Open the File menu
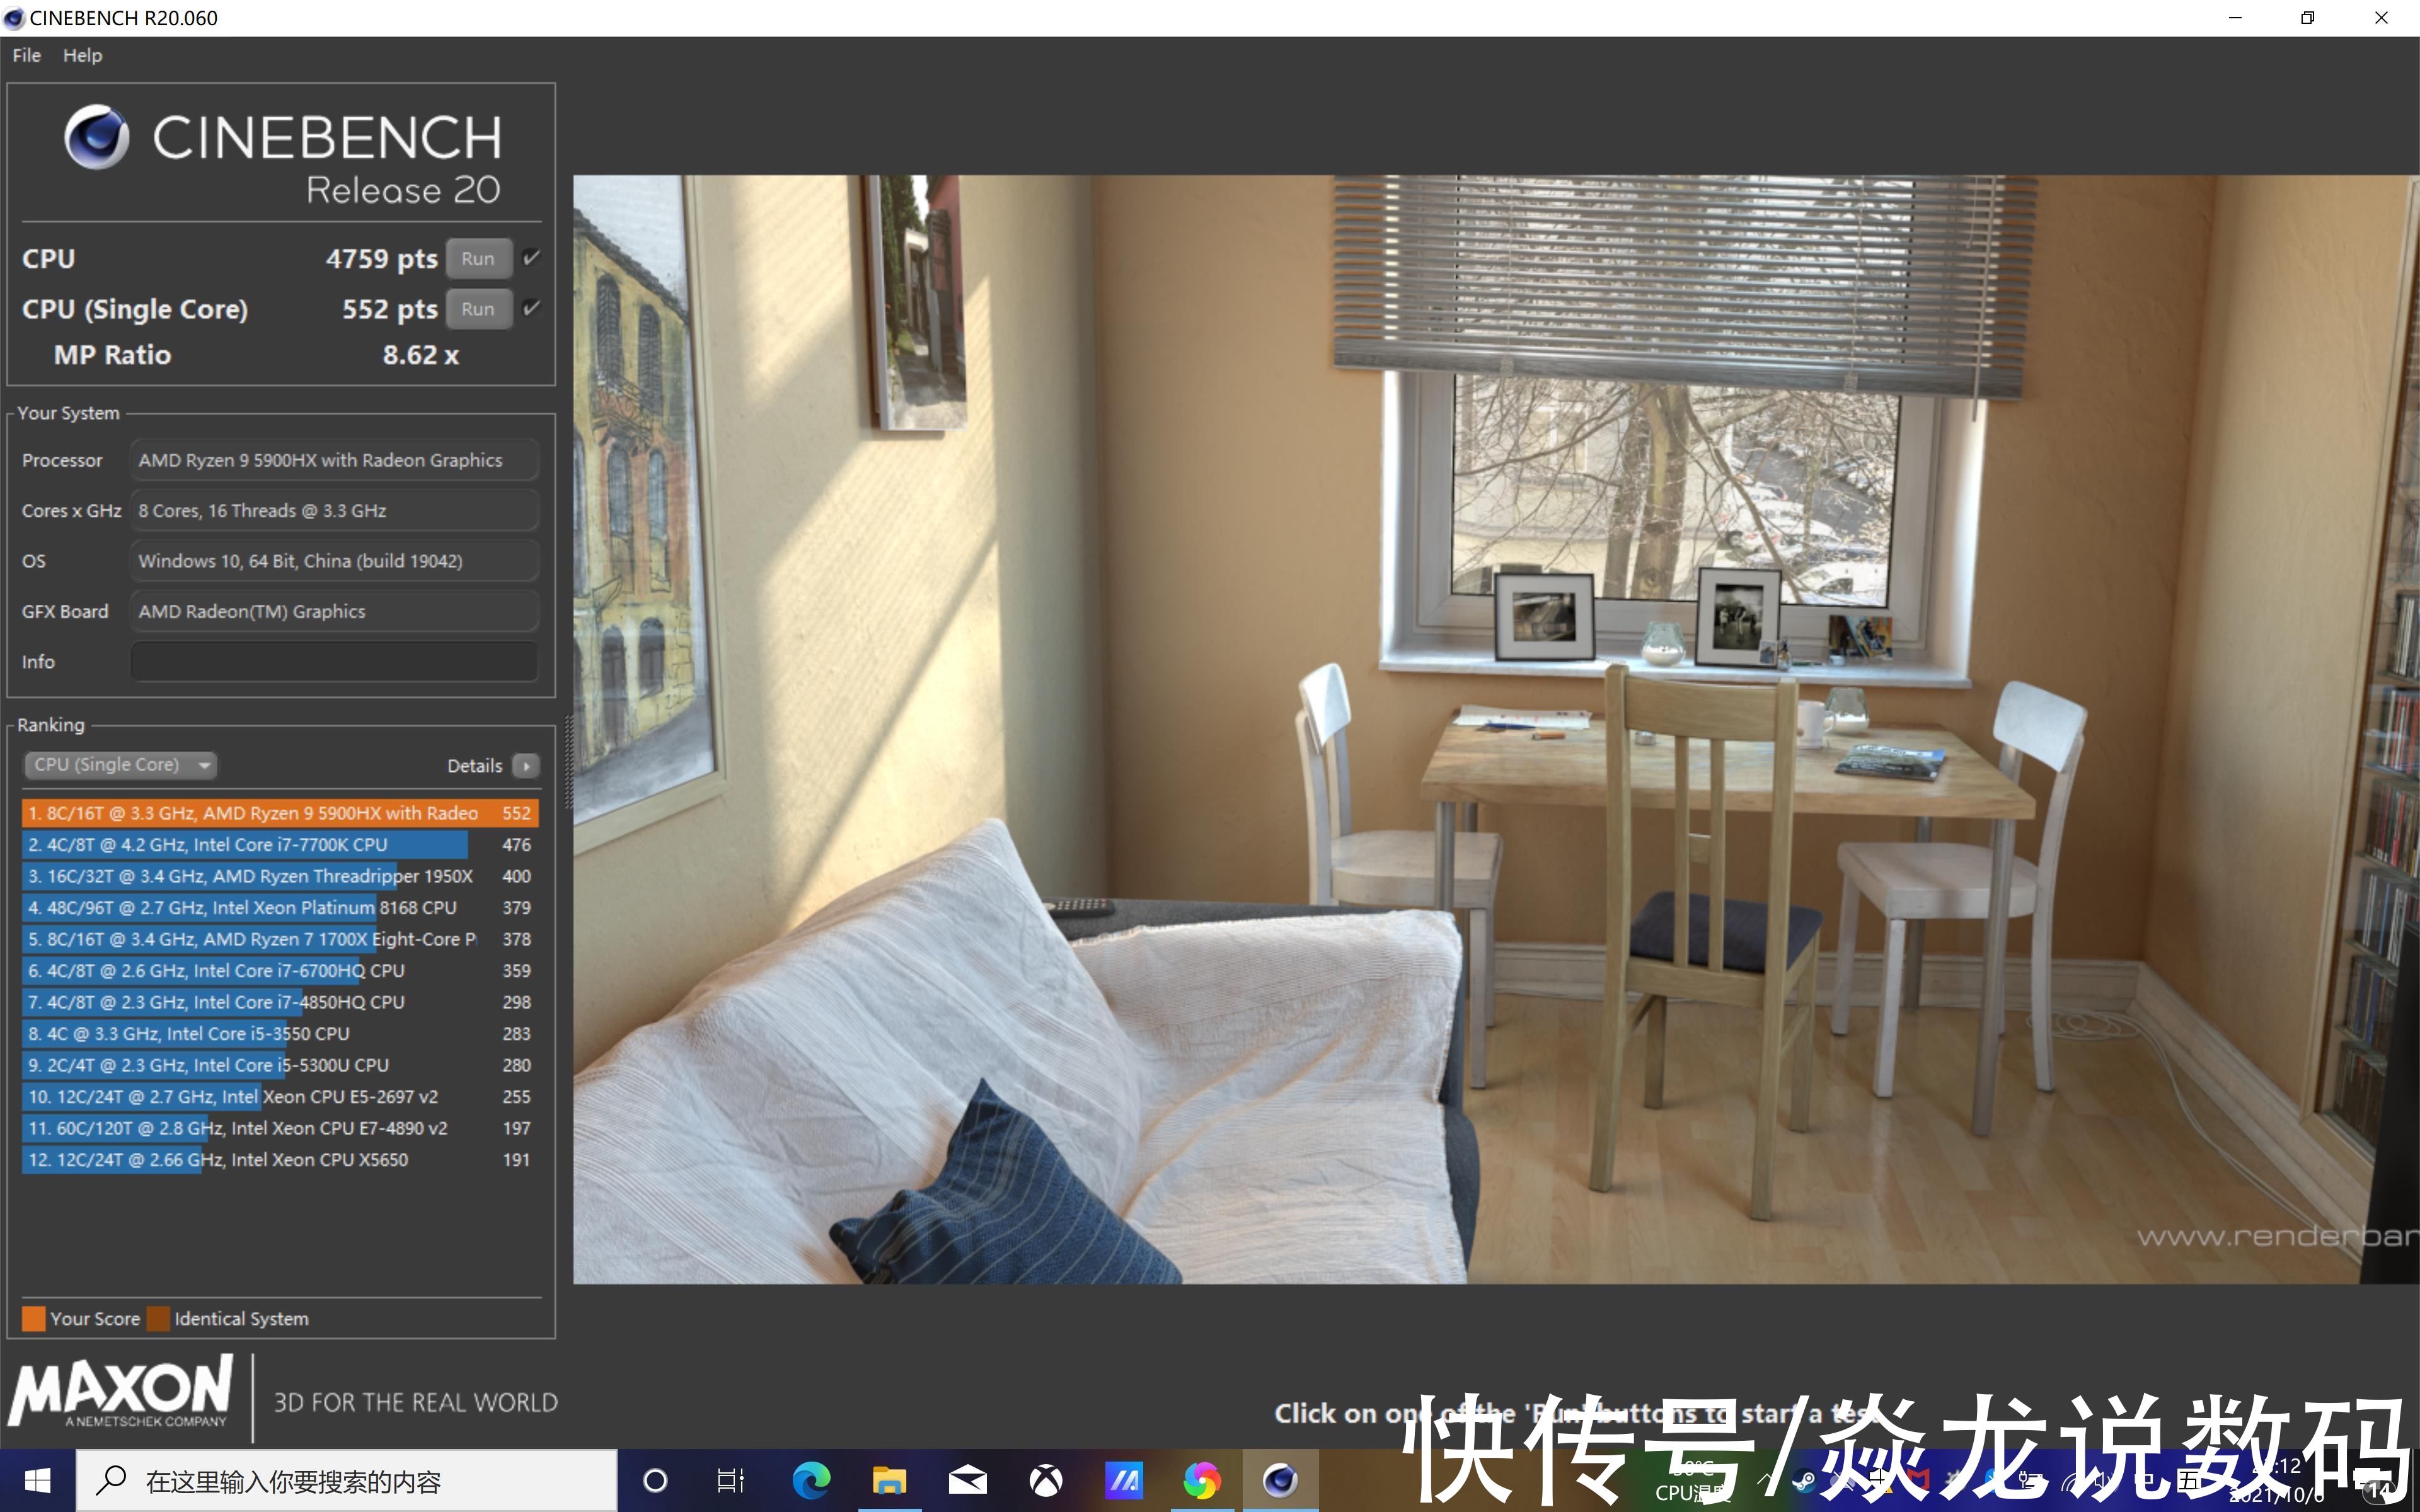 coord(26,54)
